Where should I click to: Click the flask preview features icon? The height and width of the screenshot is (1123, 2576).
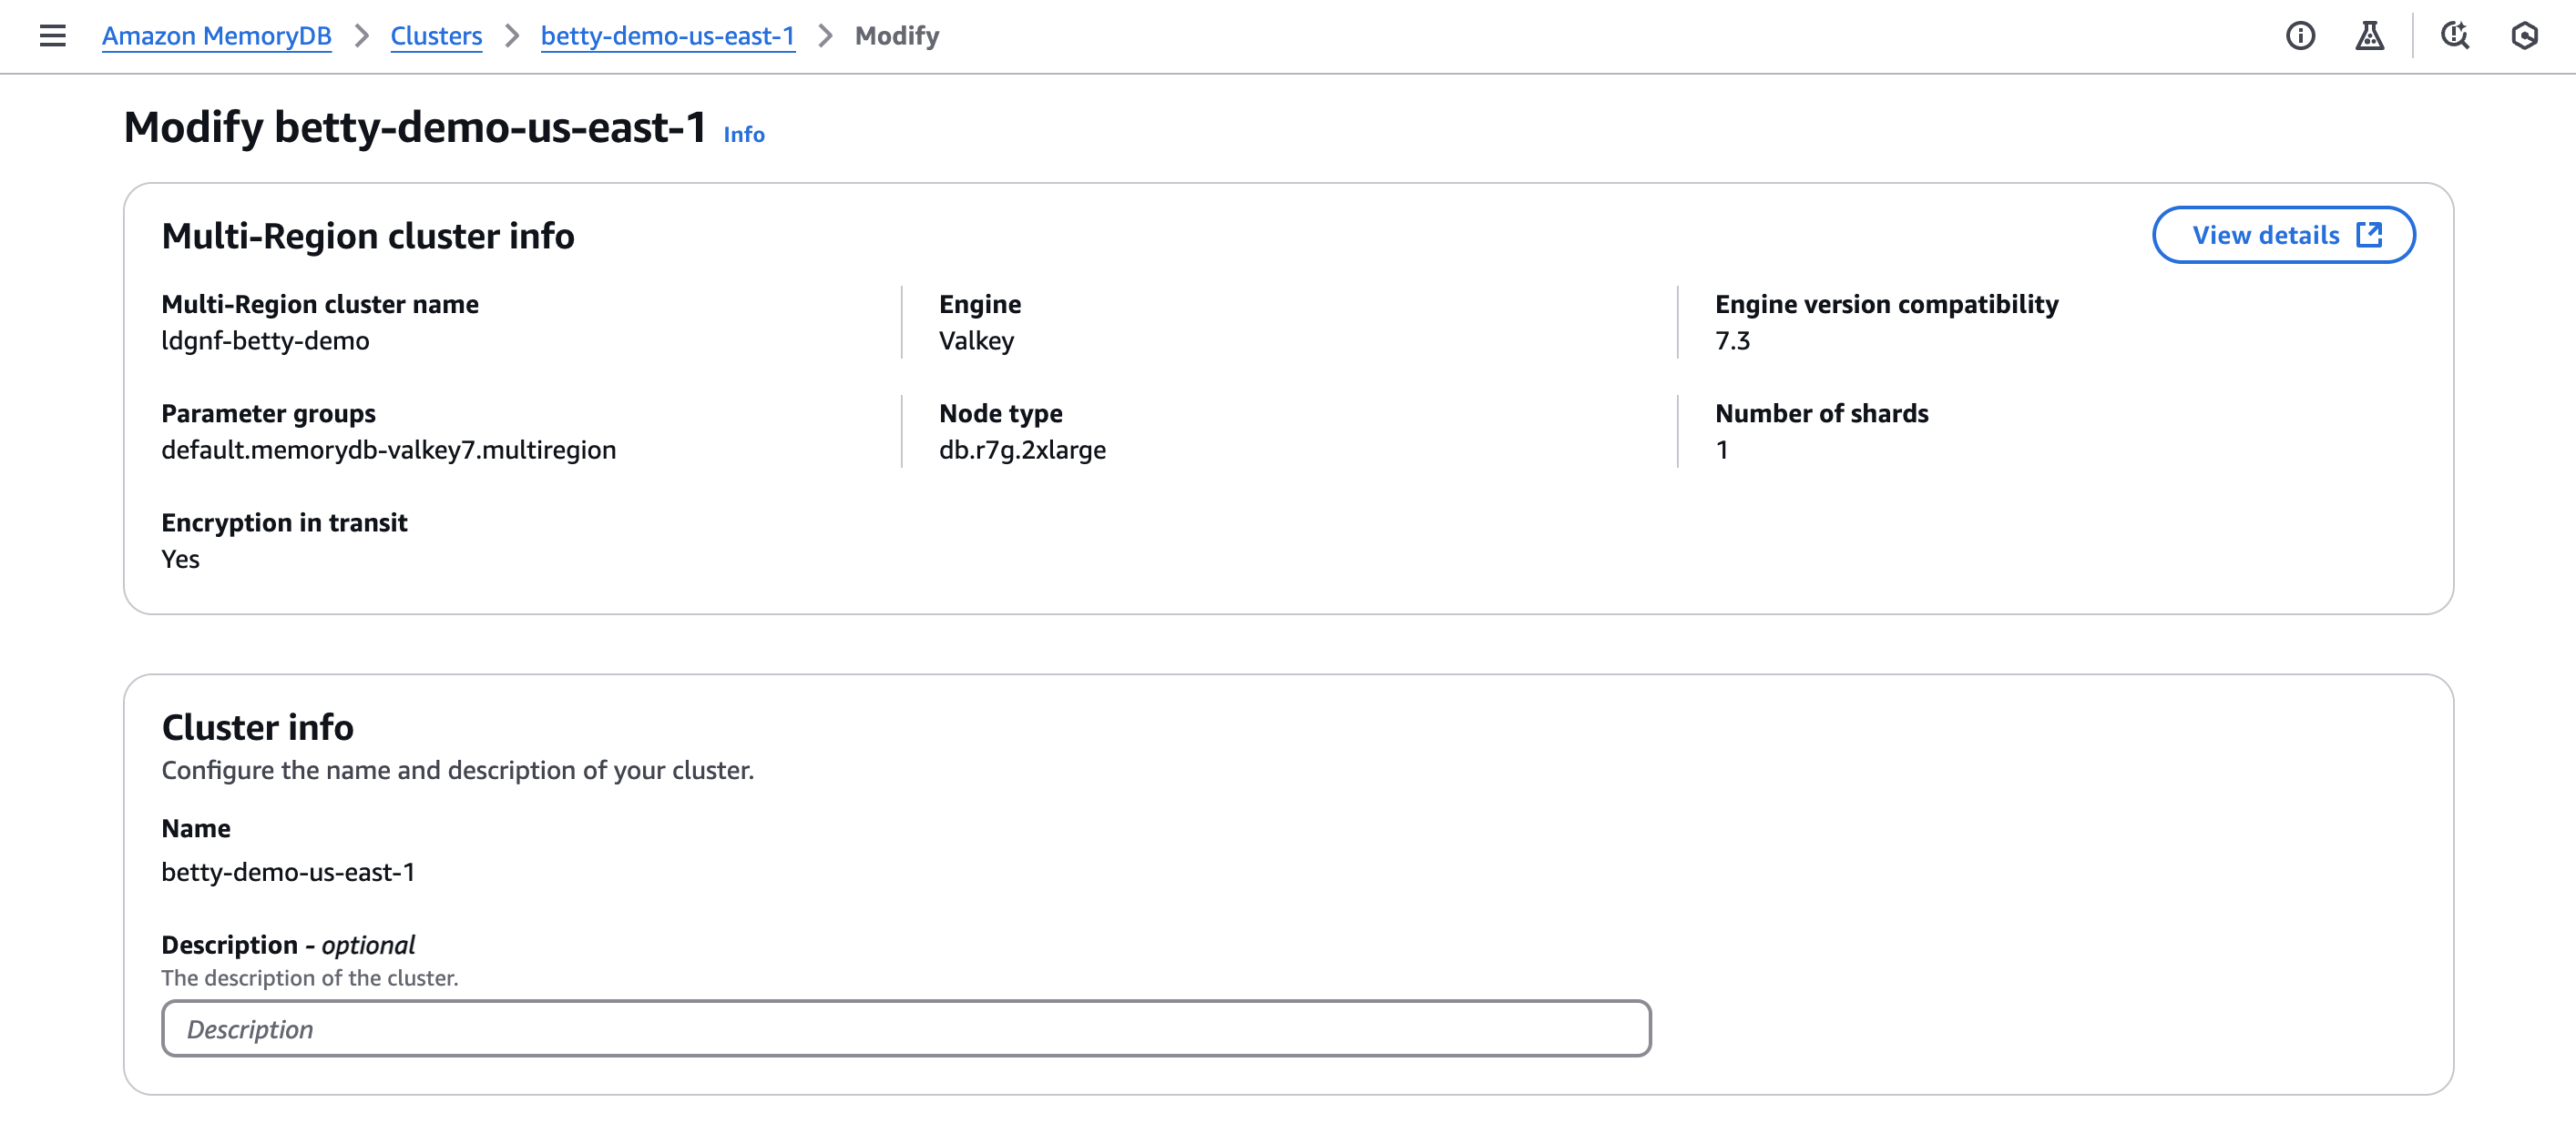click(2369, 36)
